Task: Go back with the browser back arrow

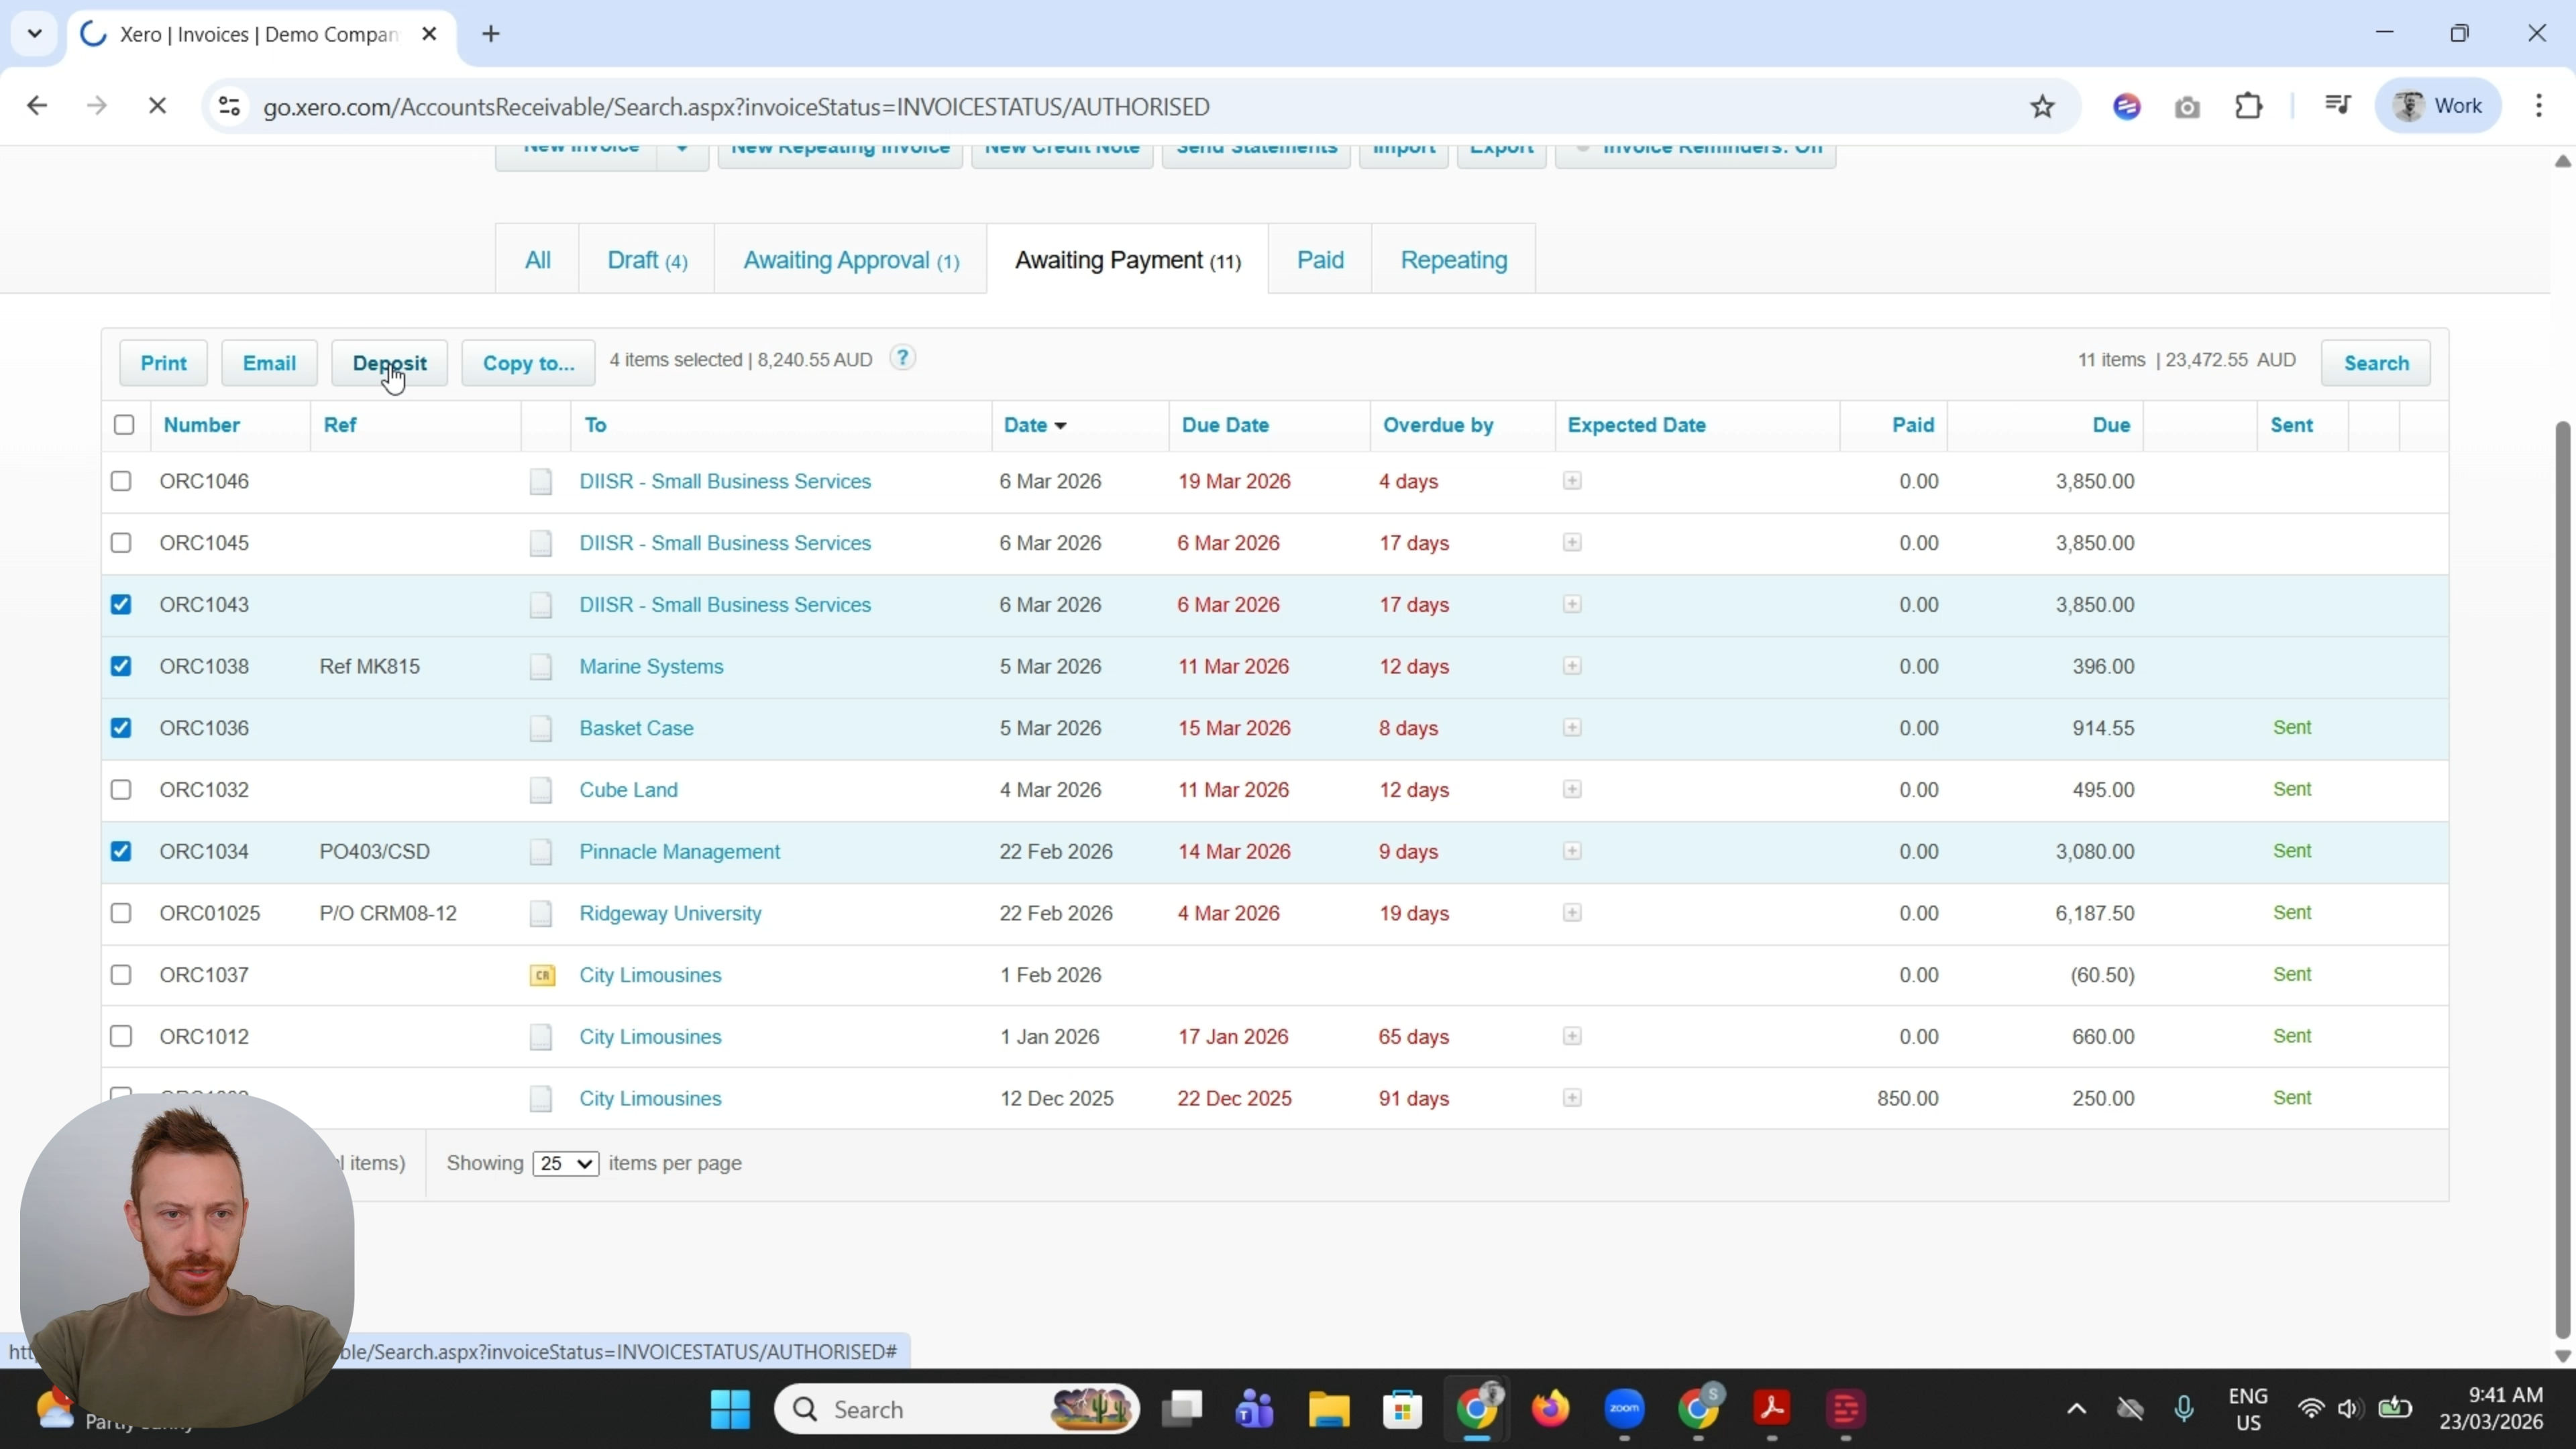Action: click(x=37, y=105)
